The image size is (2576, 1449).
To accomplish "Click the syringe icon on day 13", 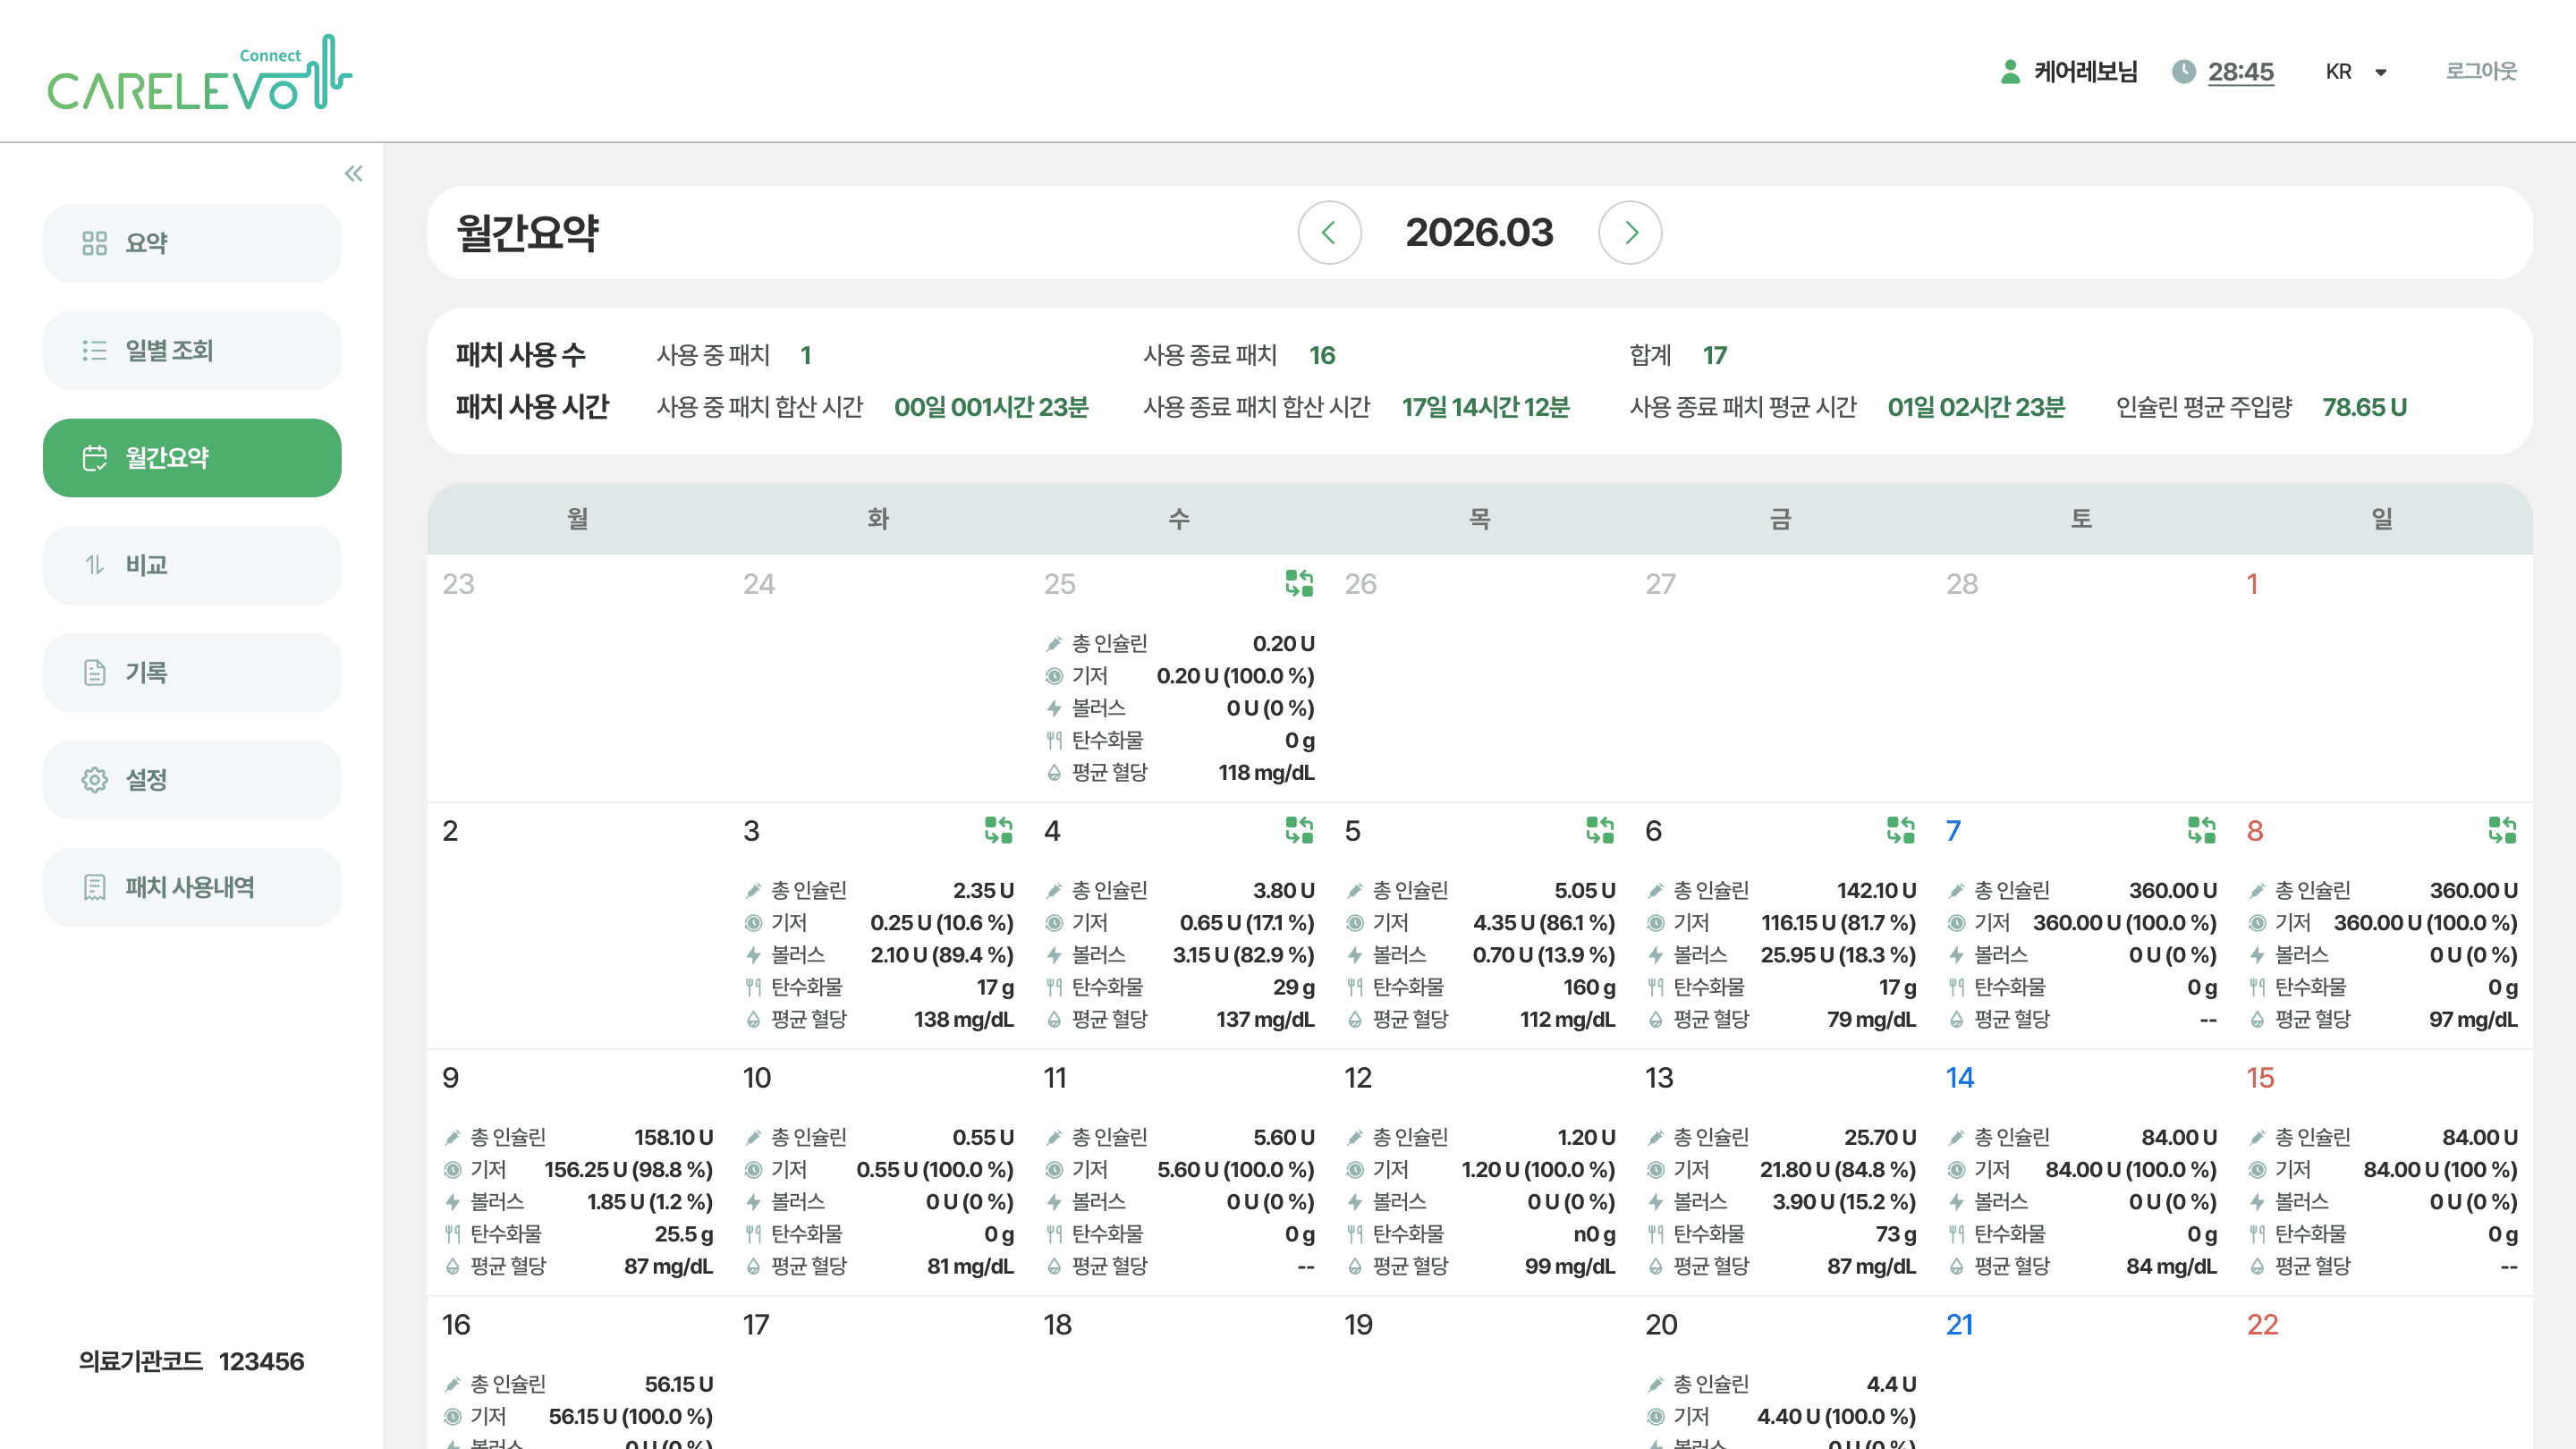I will click(1656, 1138).
